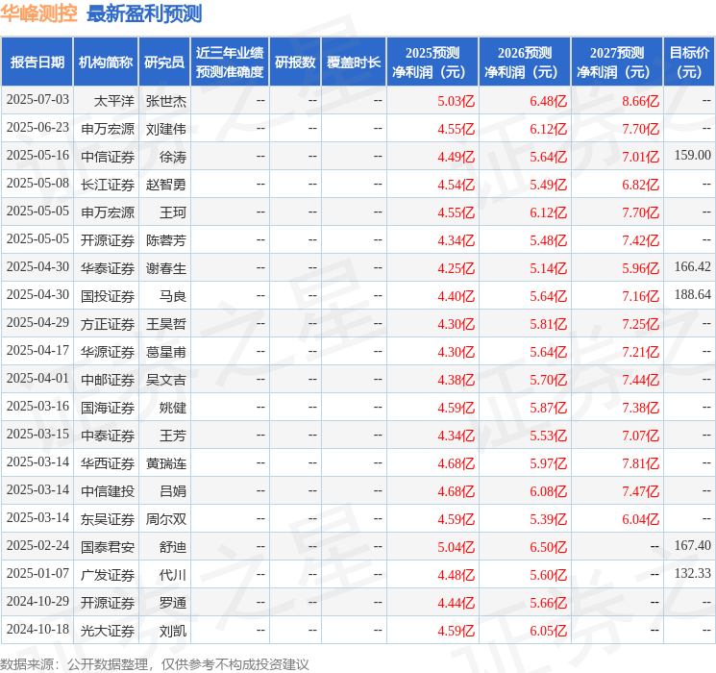Select the date cell 2025-07-03
Image resolution: width=716 pixels, height=673 pixels.
(37, 100)
